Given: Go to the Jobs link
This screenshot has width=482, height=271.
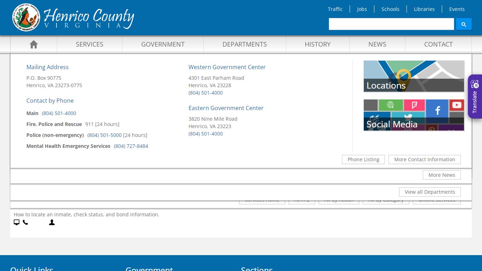Looking at the screenshot, I should pos(362,9).
